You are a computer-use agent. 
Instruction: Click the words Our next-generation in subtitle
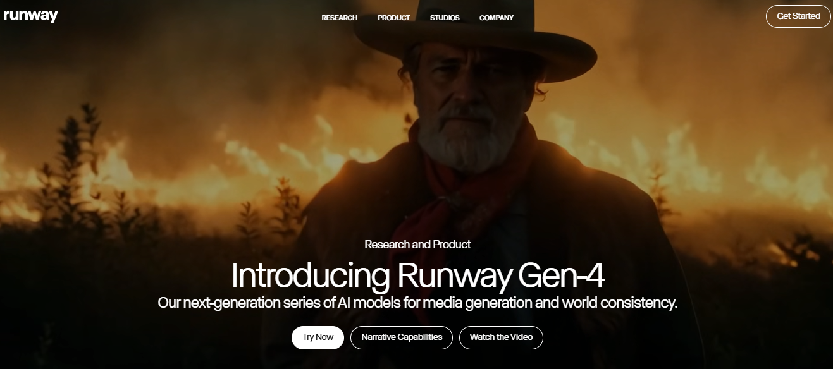tap(225, 303)
